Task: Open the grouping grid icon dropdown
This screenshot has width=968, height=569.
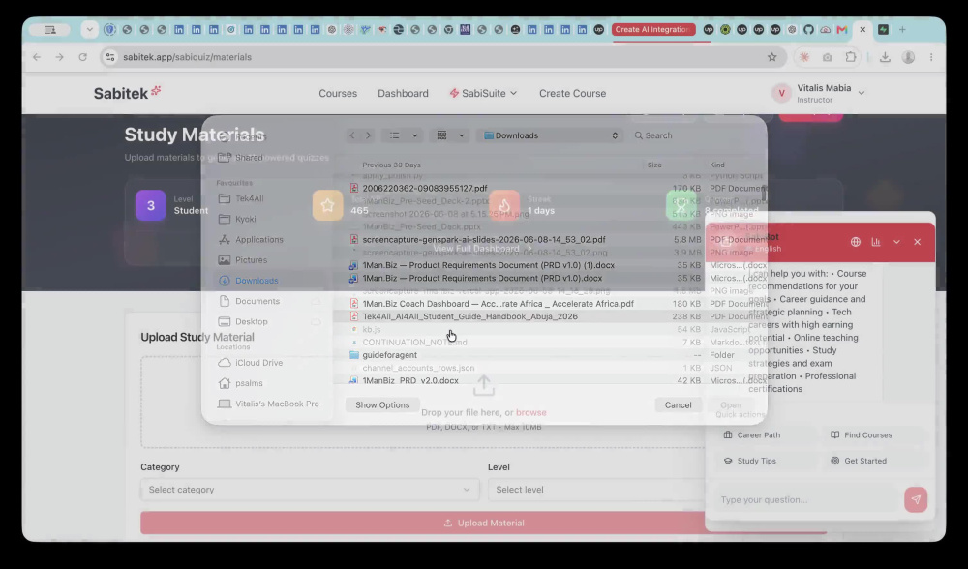Action: (x=450, y=135)
